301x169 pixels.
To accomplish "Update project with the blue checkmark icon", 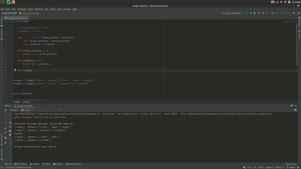I will 277,13.
